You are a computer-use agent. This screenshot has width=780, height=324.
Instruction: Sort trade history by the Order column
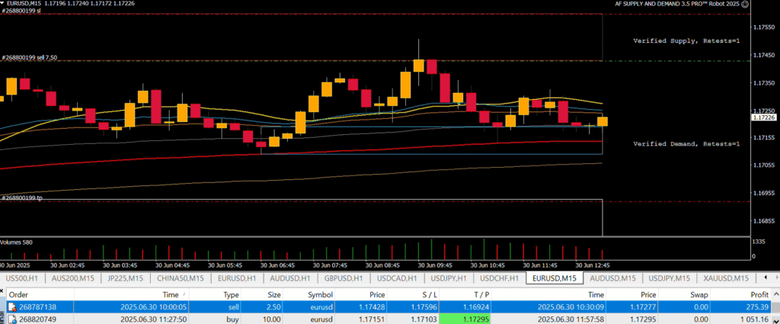coord(18,294)
